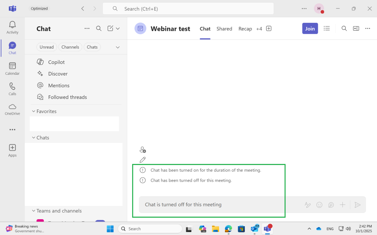This screenshot has width=377, height=235.
Task: Open Webinar test more options ellipsis
Action: click(368, 28)
